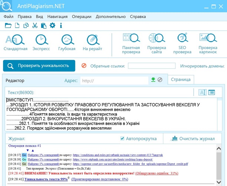Click the up triangle under Операция поиска #1
Viewport: 227px width, 186px height.
click(33, 151)
